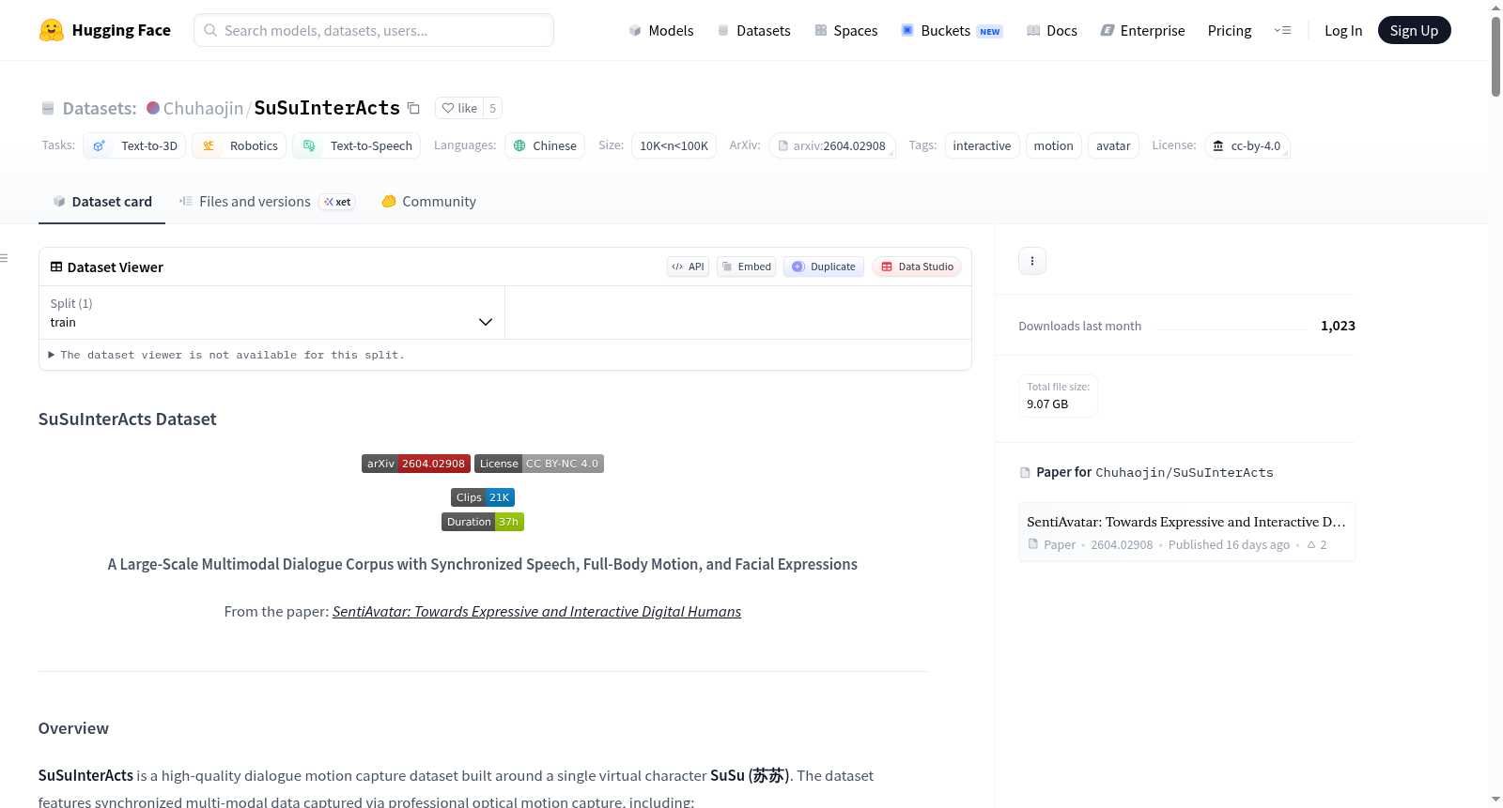The image size is (1503, 808).
Task: Expand the dataset viewer not available message
Action: click(x=226, y=355)
